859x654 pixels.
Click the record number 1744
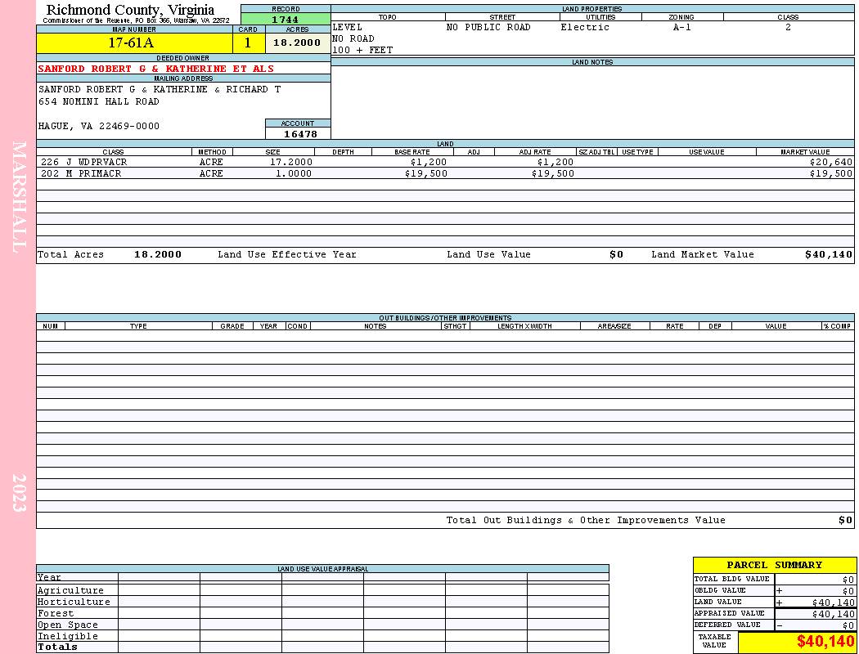point(285,20)
